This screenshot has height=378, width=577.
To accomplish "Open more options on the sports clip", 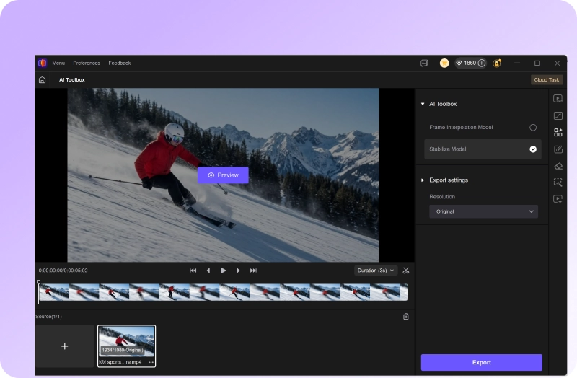I will [x=151, y=362].
